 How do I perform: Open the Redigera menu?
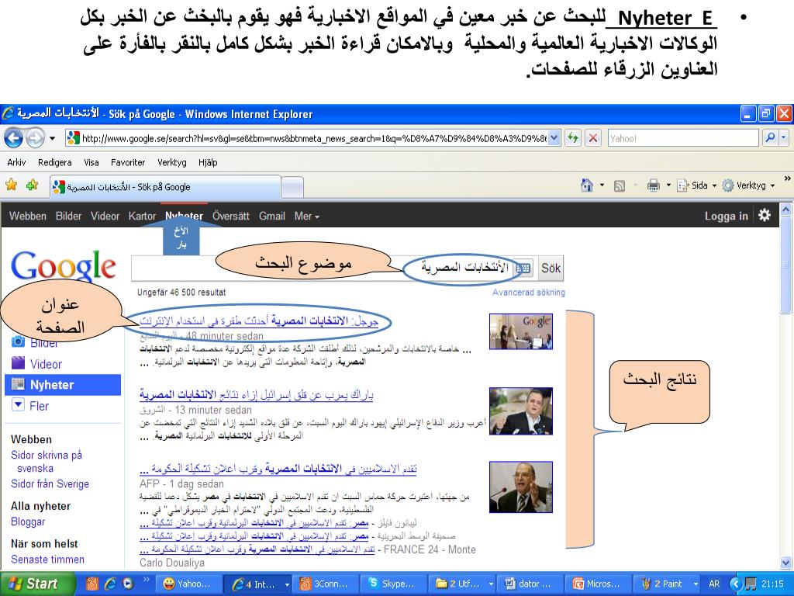55,162
